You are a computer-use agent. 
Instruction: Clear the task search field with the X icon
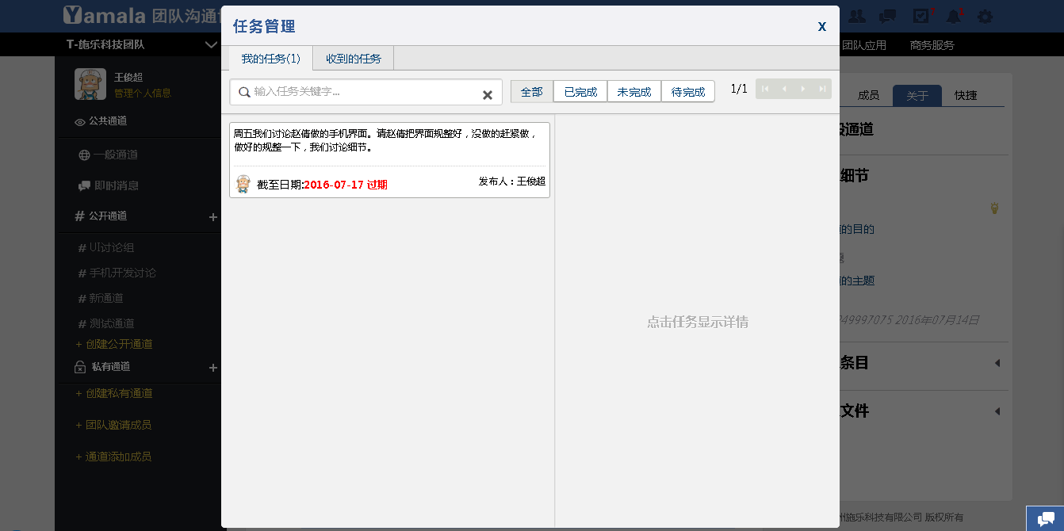tap(488, 95)
